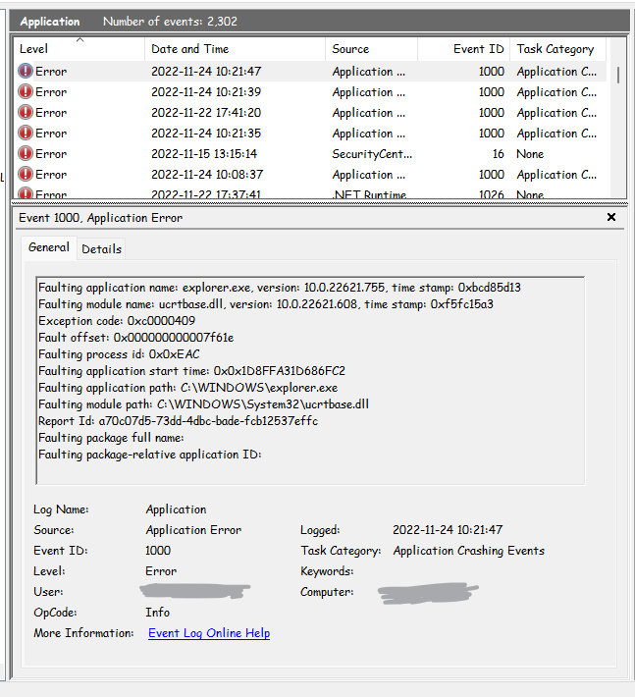Click Number of events: 2,302 text
Viewport: 635px width, 697px height.
(170, 22)
